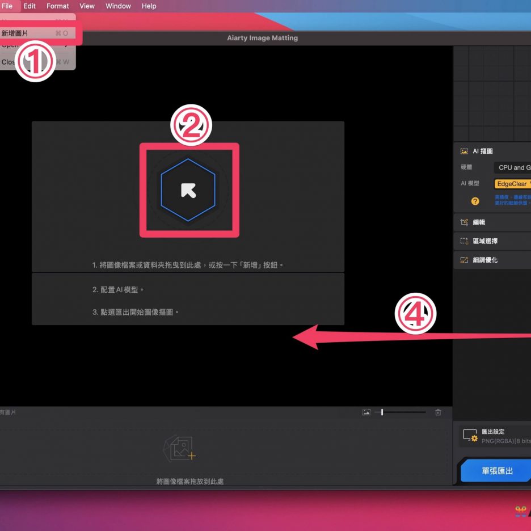The height and width of the screenshot is (531, 531).
Task: Open the Format menu
Action: point(58,6)
